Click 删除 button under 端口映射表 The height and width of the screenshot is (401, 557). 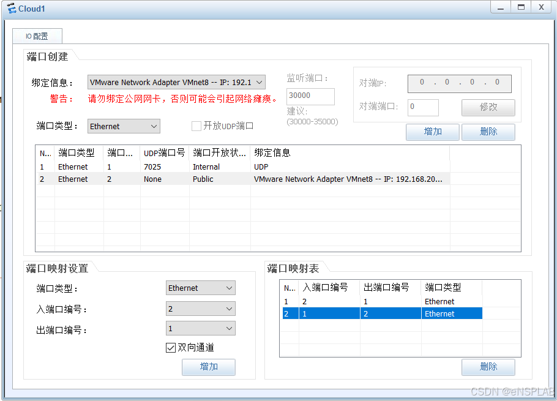coord(488,367)
